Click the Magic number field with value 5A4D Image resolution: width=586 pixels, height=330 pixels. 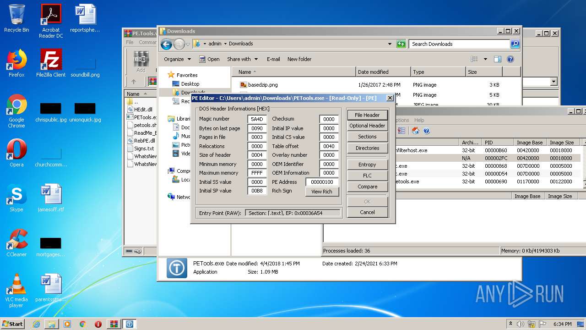257,119
